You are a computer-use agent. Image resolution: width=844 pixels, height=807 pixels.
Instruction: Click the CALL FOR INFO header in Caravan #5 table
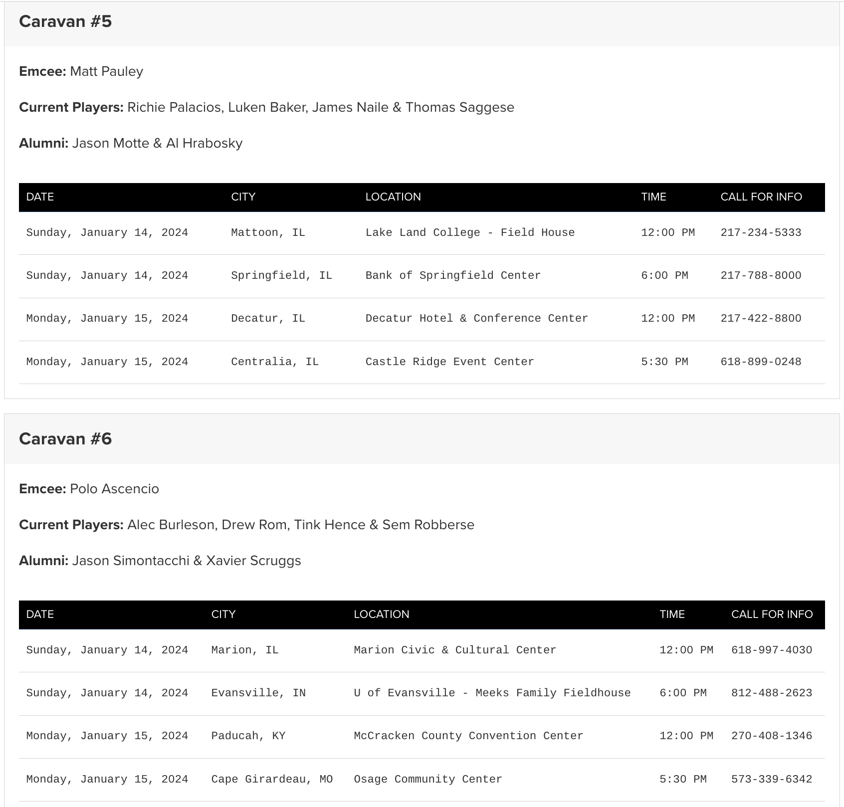click(761, 197)
